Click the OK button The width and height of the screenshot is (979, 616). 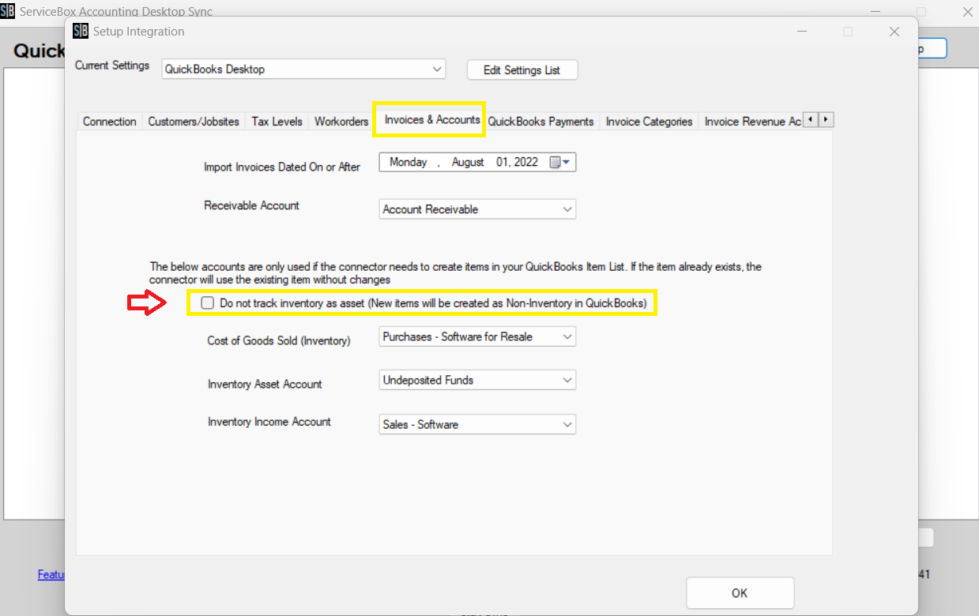[x=740, y=593]
